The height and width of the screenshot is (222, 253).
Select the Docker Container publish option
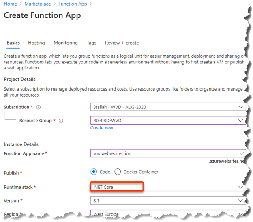click(x=118, y=172)
